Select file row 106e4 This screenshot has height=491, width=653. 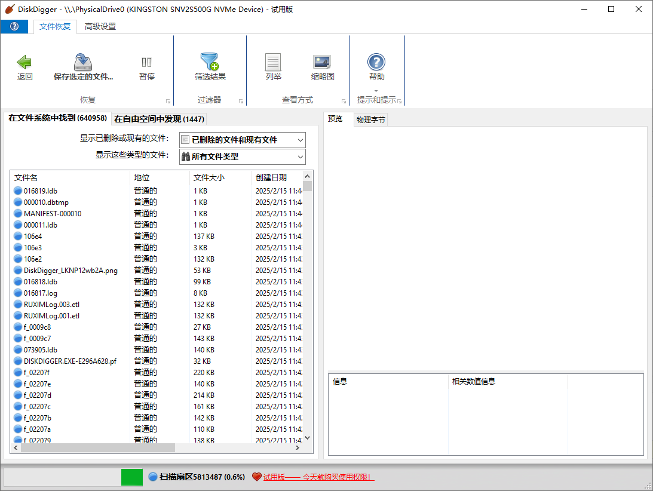[157, 236]
